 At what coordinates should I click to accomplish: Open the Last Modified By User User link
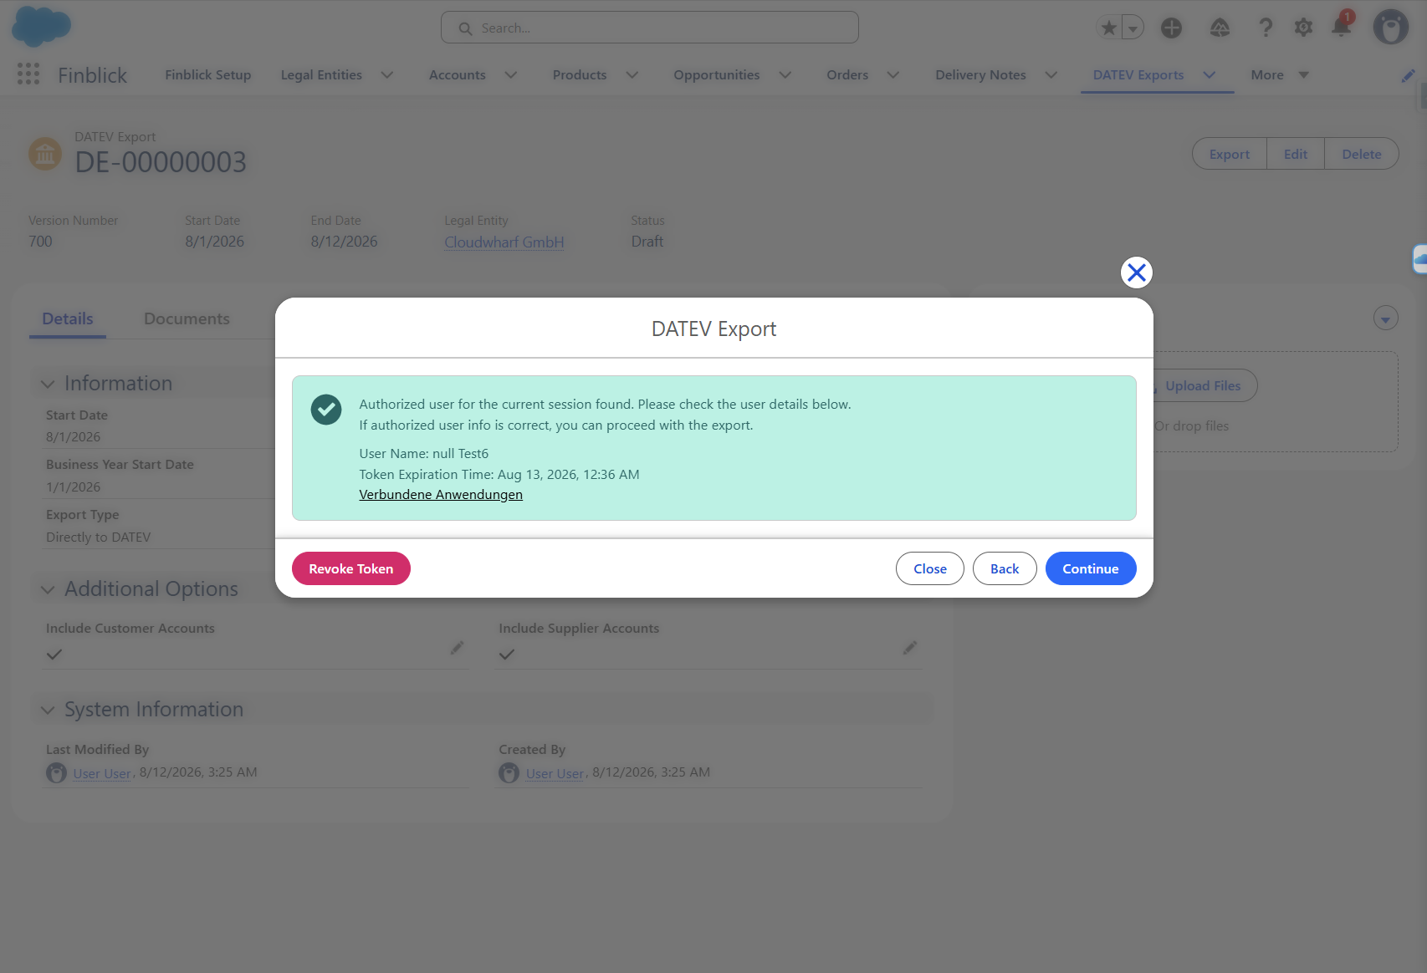coord(102,773)
